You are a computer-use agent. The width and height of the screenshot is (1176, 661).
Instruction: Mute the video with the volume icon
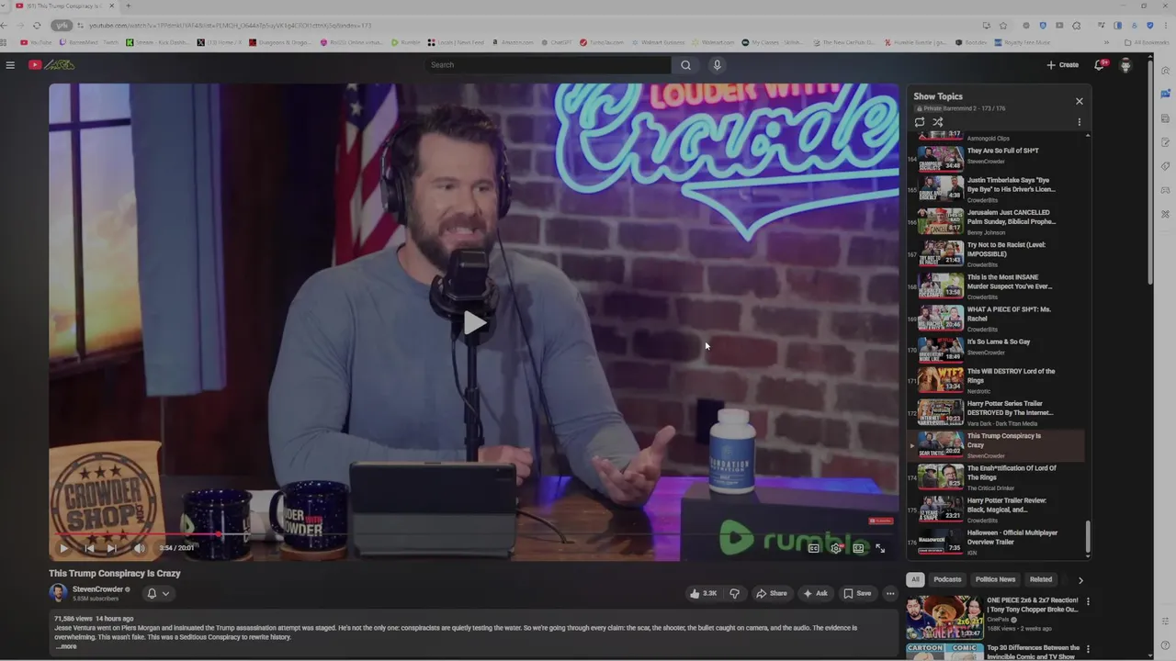[x=140, y=548]
